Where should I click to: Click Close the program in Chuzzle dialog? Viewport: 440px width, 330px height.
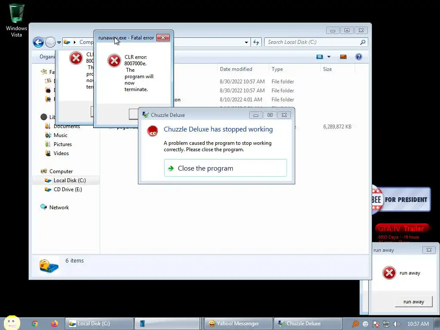tap(225, 168)
